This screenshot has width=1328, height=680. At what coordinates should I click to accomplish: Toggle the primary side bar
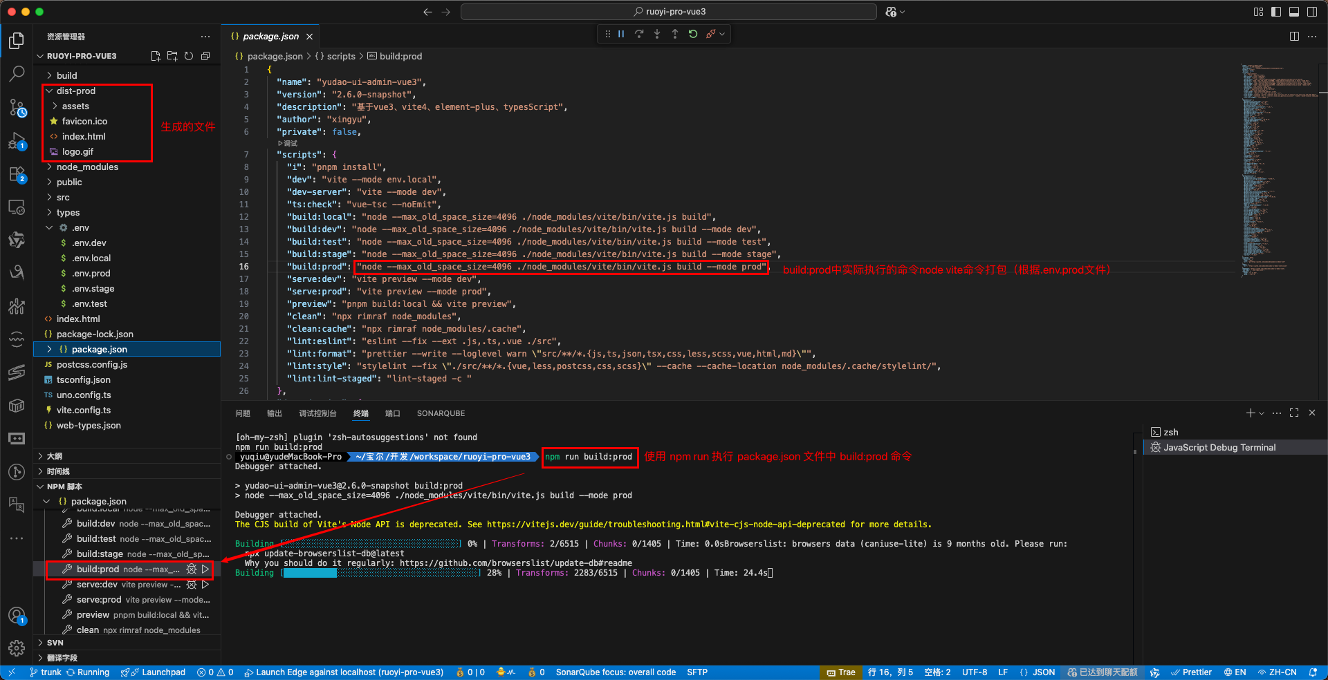1276,12
